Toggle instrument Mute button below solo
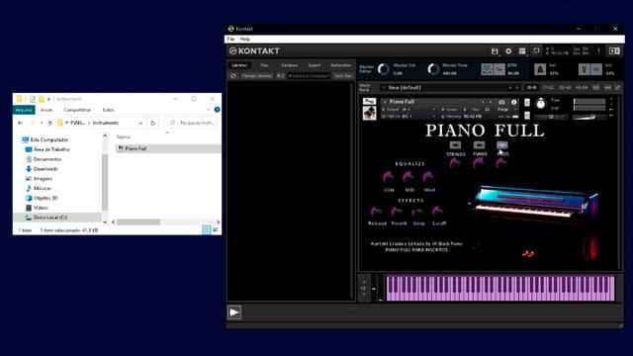 point(527,116)
